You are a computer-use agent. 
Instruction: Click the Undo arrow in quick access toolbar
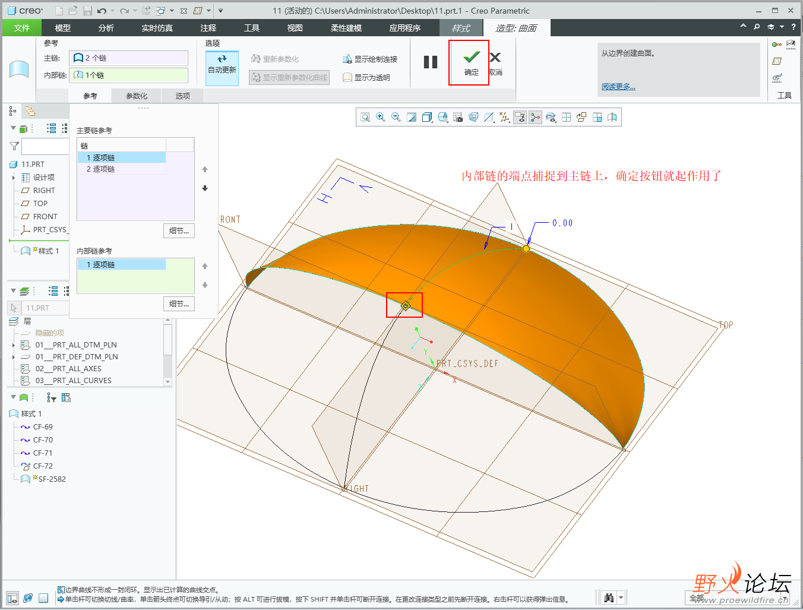tap(102, 11)
